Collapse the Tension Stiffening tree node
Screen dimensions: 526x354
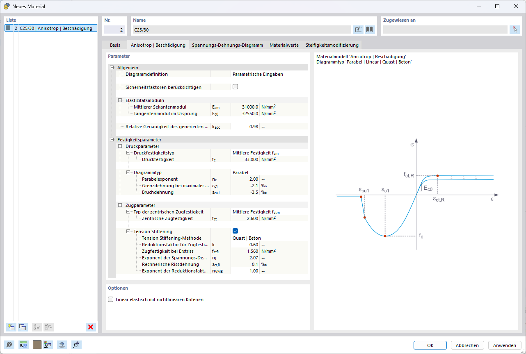[128, 231]
